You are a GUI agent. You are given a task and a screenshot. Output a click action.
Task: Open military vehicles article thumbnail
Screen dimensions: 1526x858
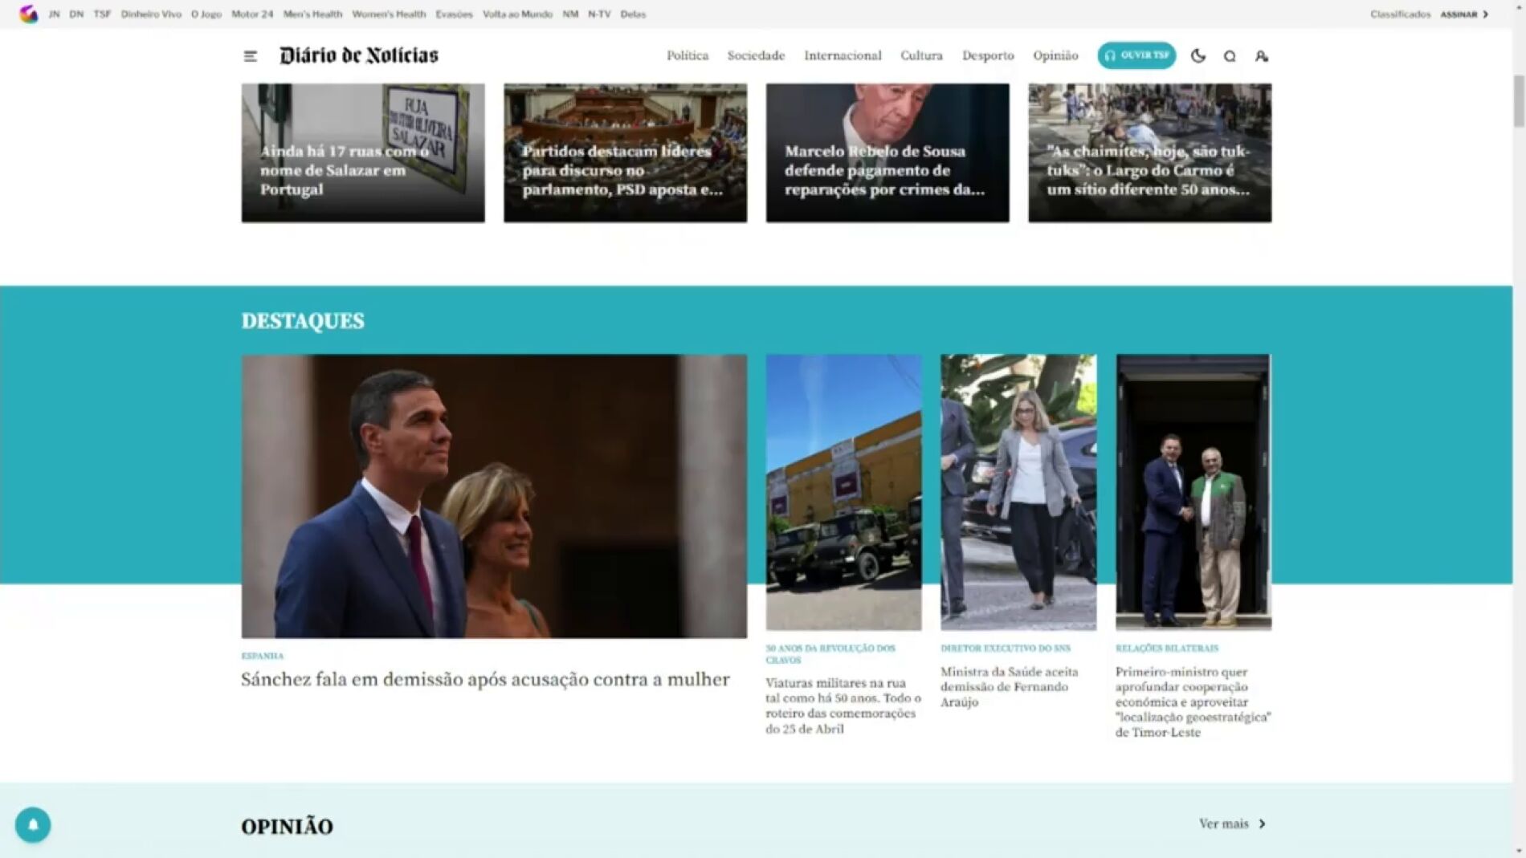pyautogui.click(x=843, y=492)
